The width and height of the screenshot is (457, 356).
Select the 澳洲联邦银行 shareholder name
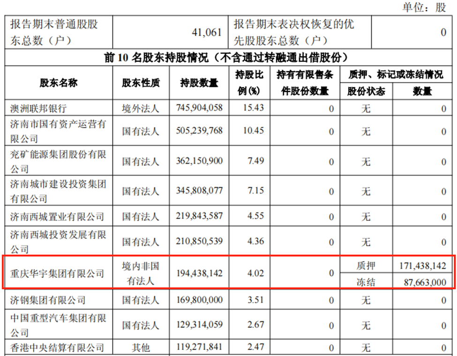point(38,108)
